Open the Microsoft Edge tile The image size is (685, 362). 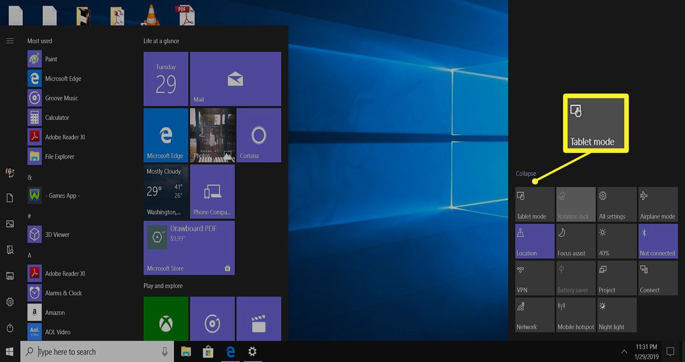(166, 135)
